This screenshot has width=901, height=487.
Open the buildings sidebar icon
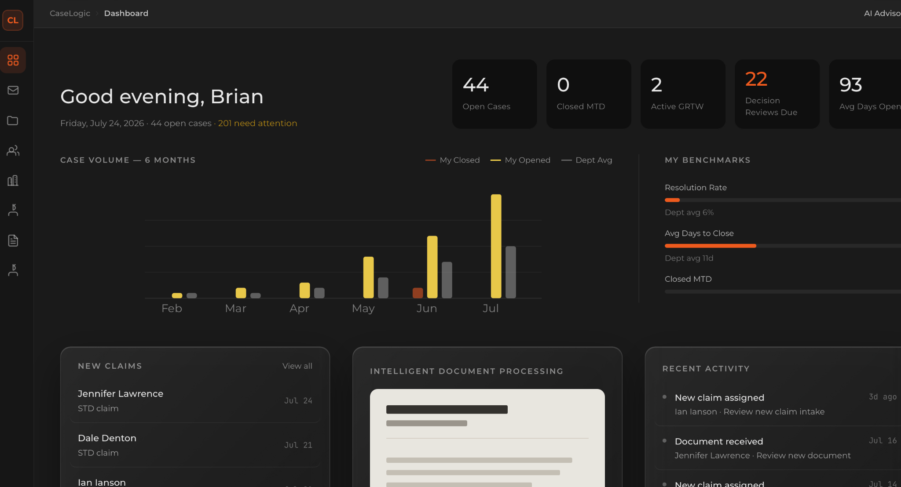coord(13,181)
